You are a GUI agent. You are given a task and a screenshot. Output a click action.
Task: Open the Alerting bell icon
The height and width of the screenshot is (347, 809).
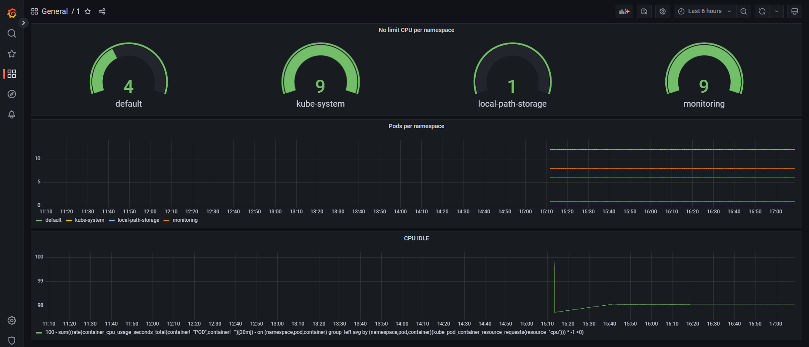[x=12, y=114]
